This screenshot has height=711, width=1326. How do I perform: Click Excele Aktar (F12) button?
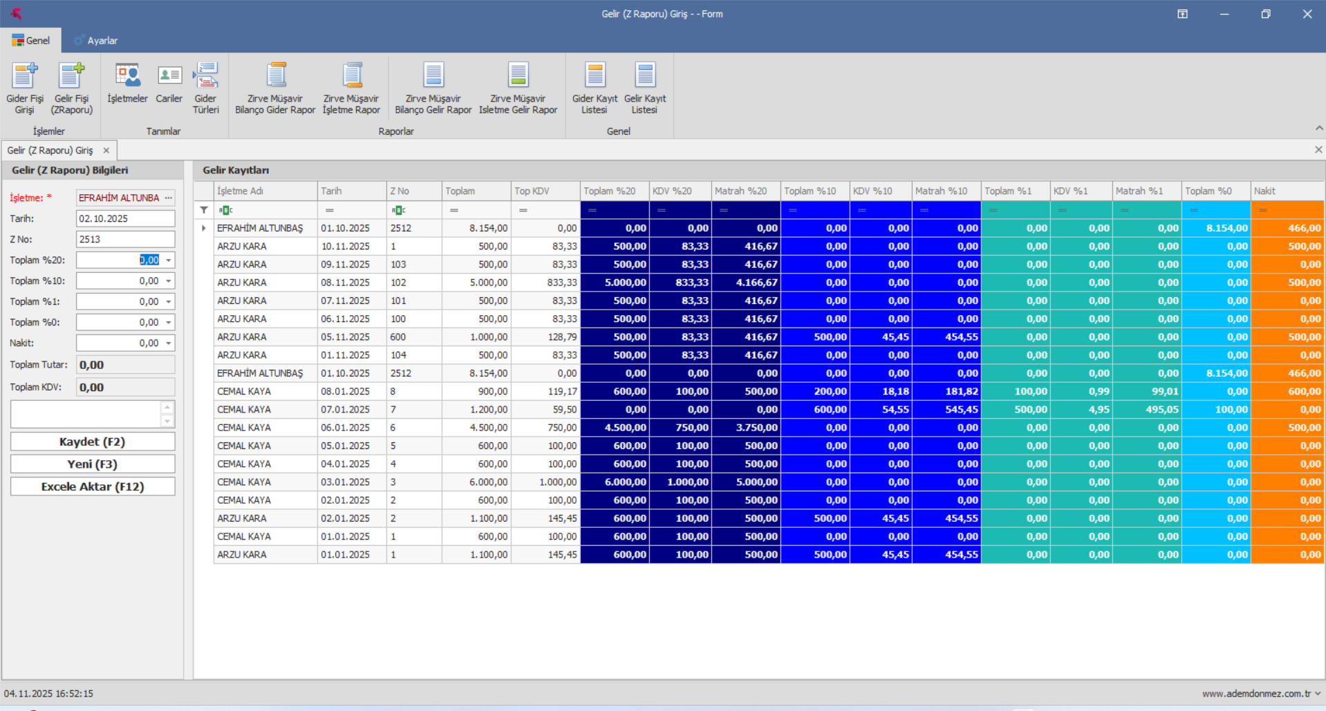[x=93, y=487]
